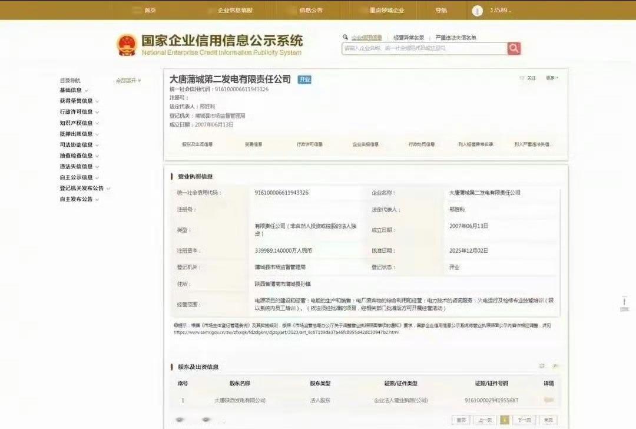
Task: Jump to 列入经营异常名录 shortcut tab
Action: (476, 144)
